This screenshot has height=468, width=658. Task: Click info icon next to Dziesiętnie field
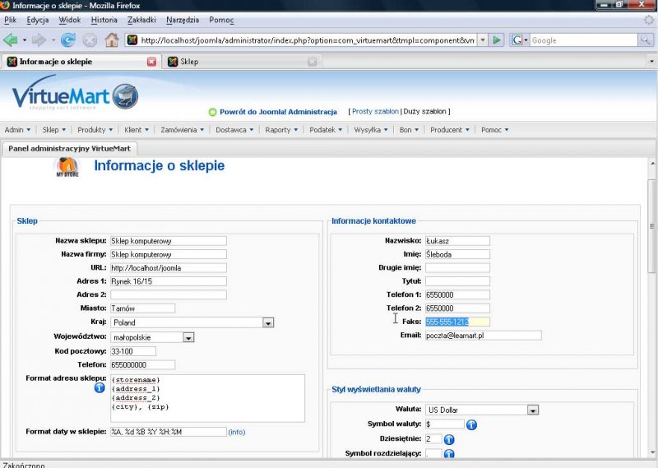449,439
